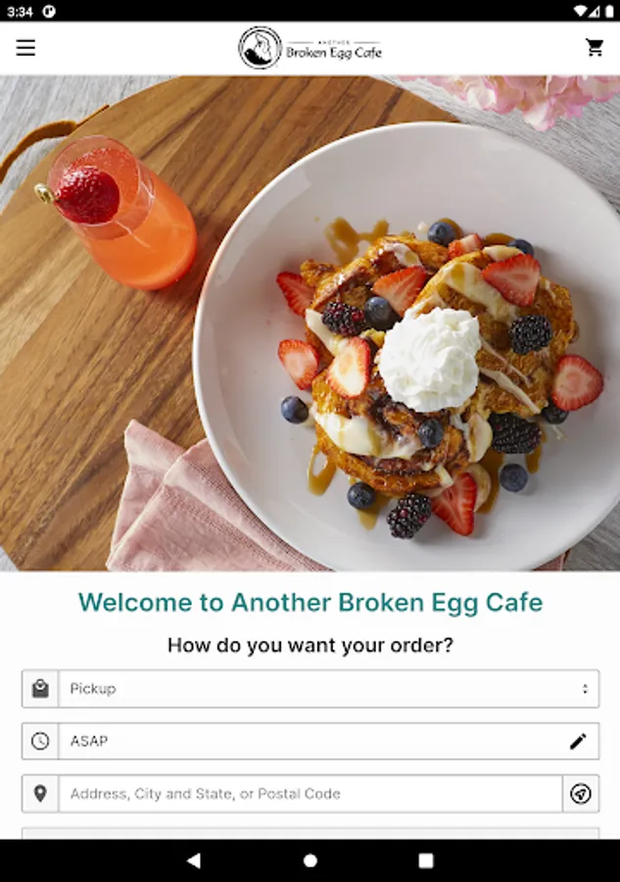620x882 pixels.
Task: Expand the Pickup order type dropdown
Action: tap(329, 689)
